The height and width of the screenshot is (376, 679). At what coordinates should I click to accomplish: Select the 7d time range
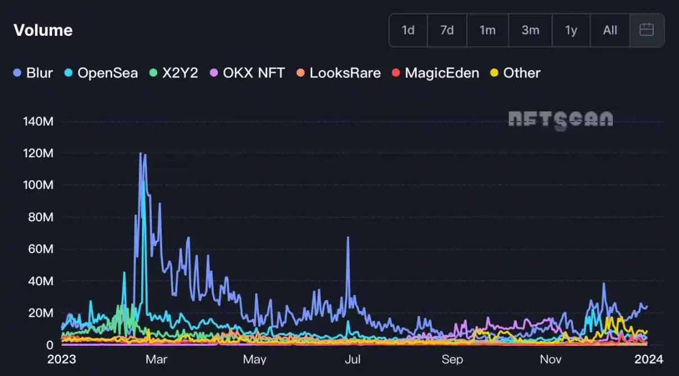447,30
